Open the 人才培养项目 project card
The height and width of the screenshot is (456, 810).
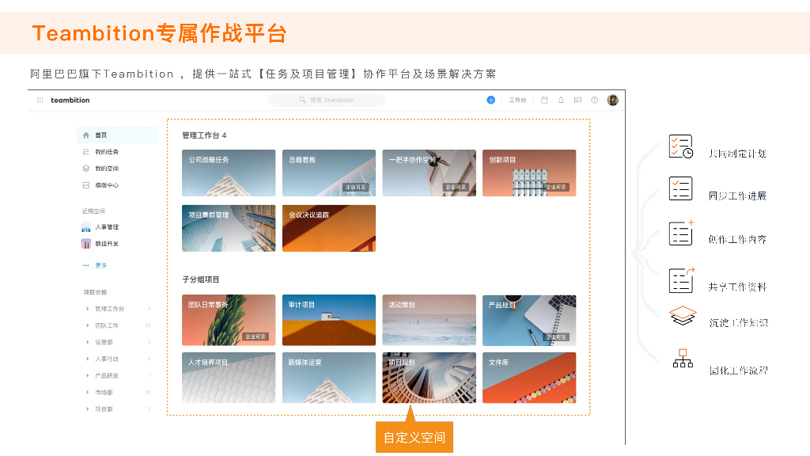(x=229, y=378)
